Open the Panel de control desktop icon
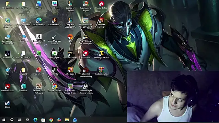 23,22
